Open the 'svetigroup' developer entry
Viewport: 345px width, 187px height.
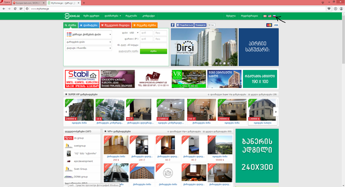point(82,146)
